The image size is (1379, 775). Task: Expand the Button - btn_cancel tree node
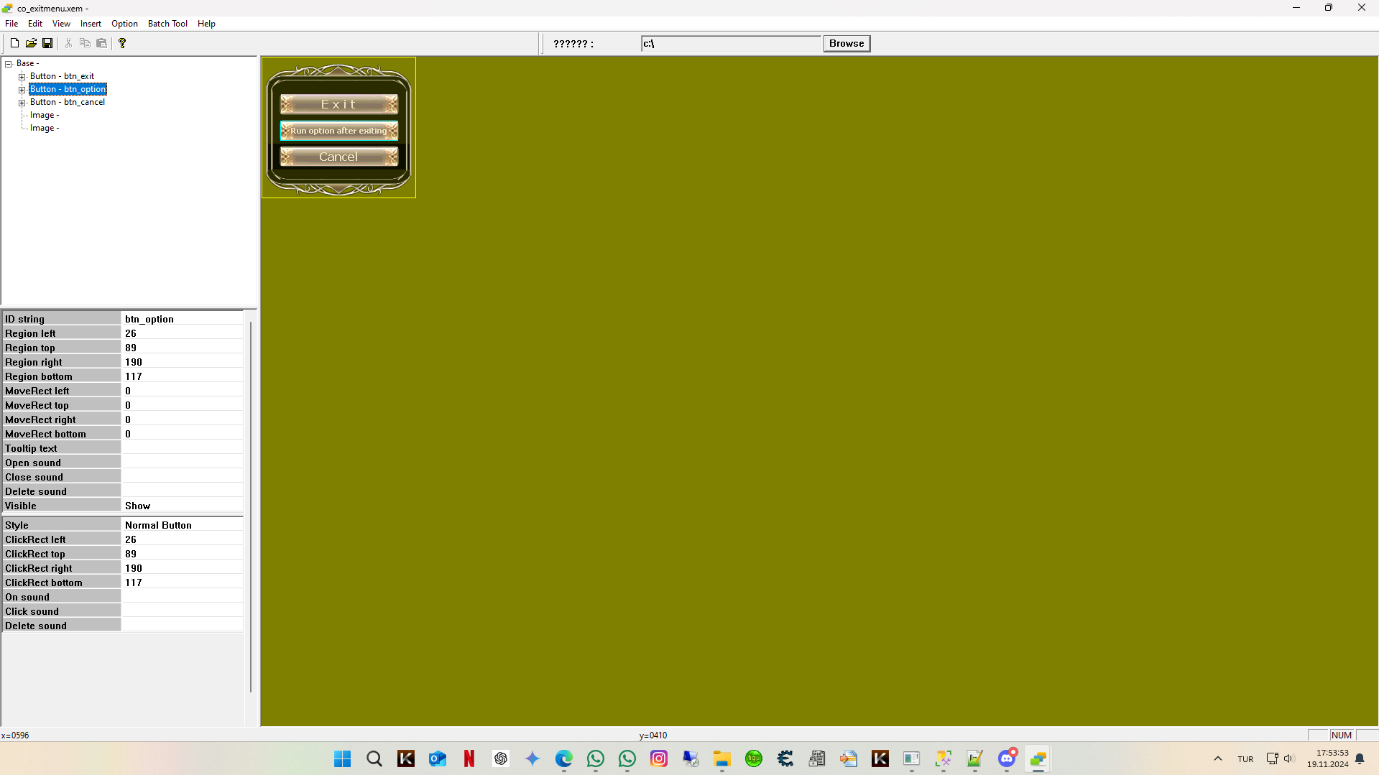coord(22,102)
